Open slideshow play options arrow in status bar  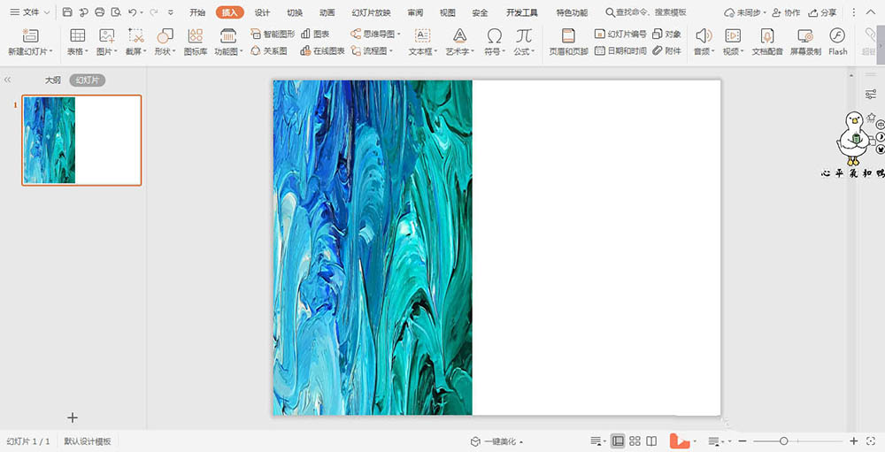click(695, 441)
